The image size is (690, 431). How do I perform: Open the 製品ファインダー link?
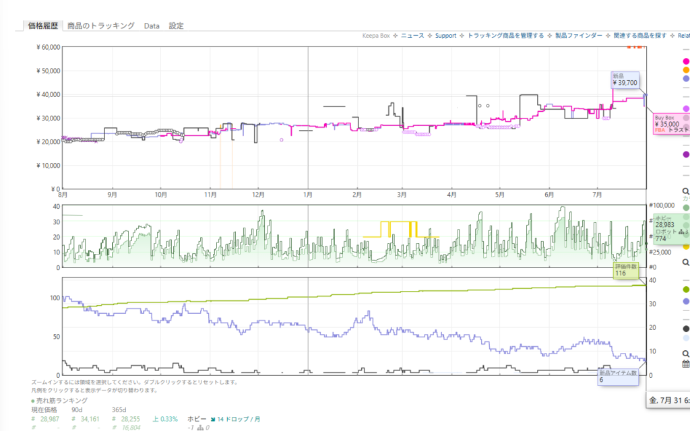pos(579,36)
